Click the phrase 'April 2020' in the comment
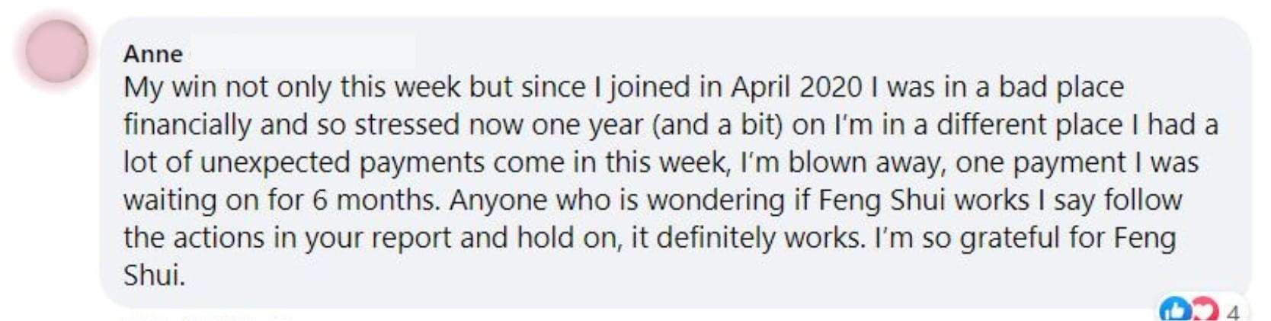Viewport: 1271px width, 321px height. point(796,88)
